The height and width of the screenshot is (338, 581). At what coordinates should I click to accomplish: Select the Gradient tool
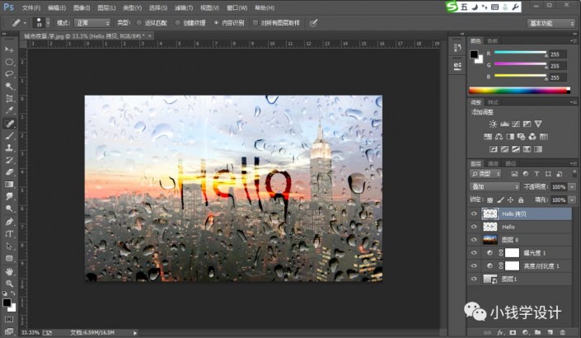click(x=9, y=185)
